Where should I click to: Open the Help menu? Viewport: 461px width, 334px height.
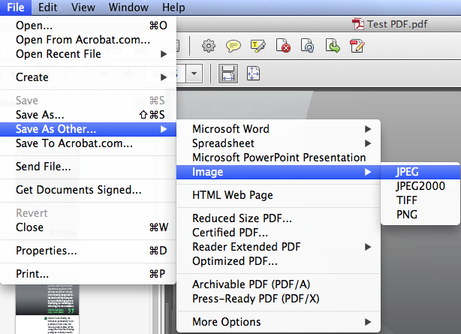[173, 8]
